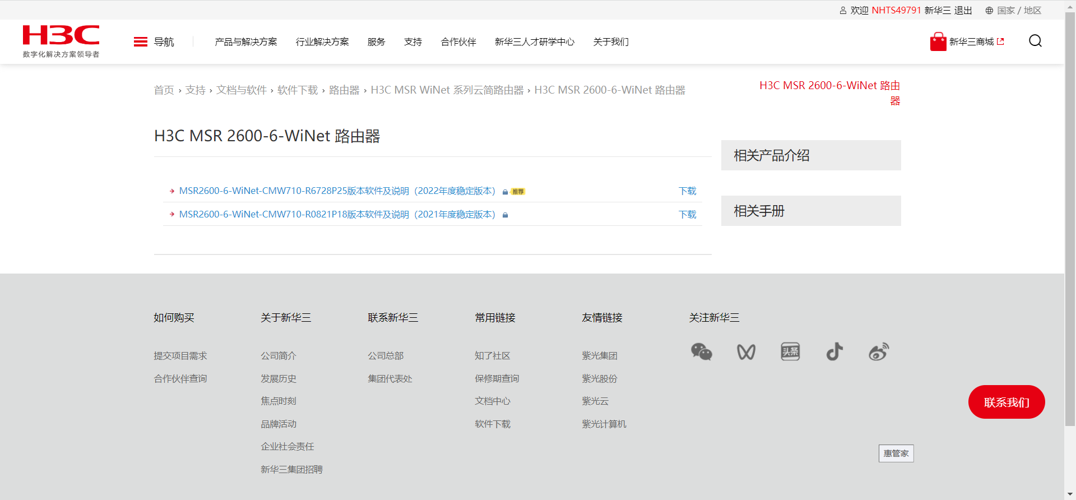Open MSR2600-6-WiNet R6728P25 software link

click(337, 191)
